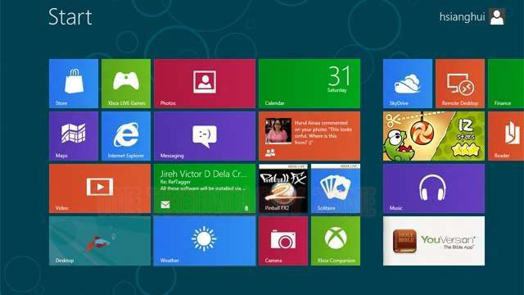Open the YouVersion Bible App tile
The image size is (524, 295).
(x=434, y=241)
